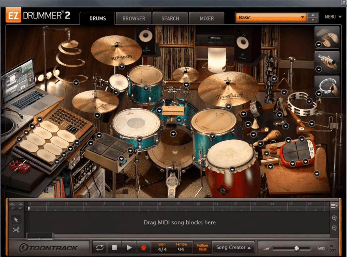347x257 pixels.
Task: Zoom in on the song track
Action: pos(334,218)
